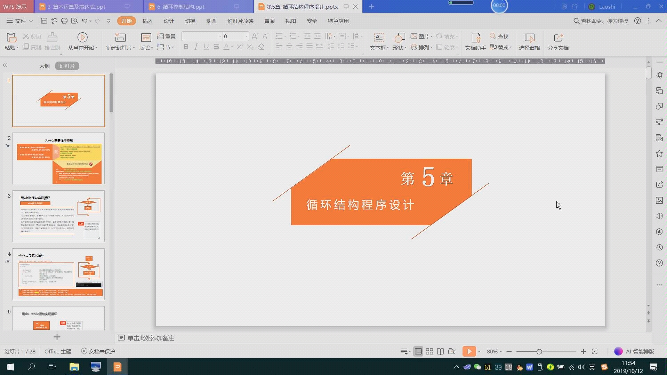This screenshot has width=667, height=375.
Task: Select slide 3 thumbnail in slide panel
Action: pos(58,216)
